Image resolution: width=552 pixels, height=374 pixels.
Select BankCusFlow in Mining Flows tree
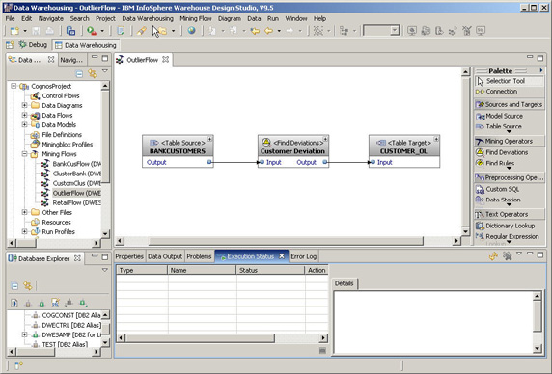click(x=71, y=164)
